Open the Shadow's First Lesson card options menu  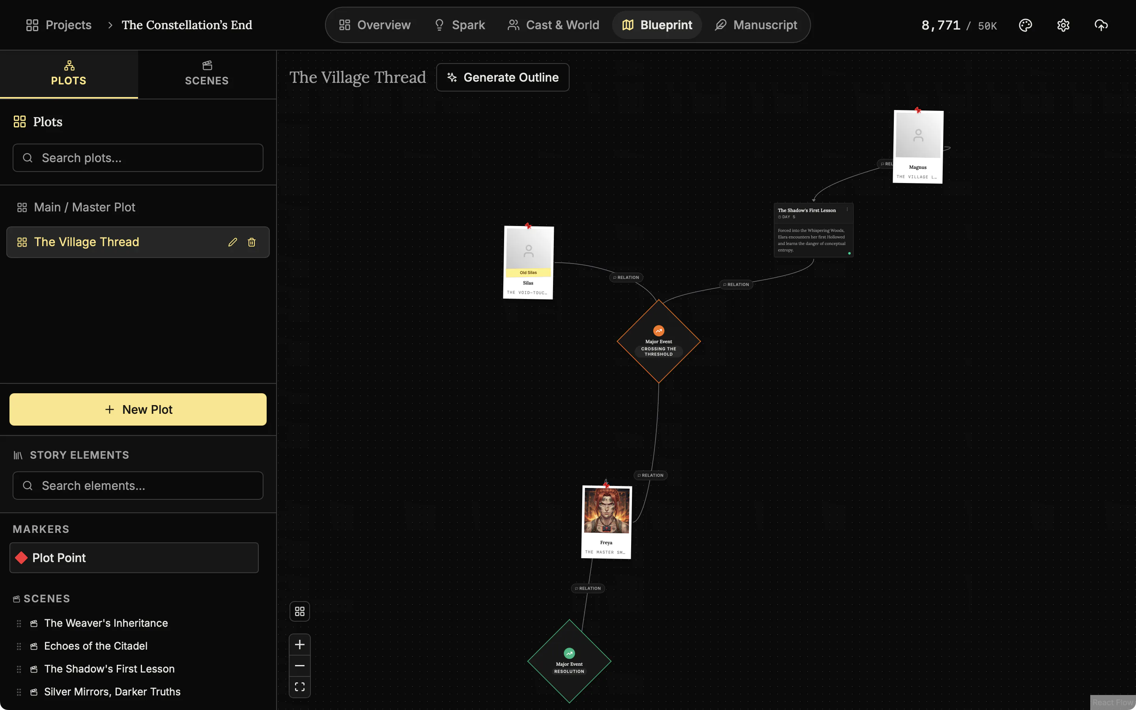point(847,209)
